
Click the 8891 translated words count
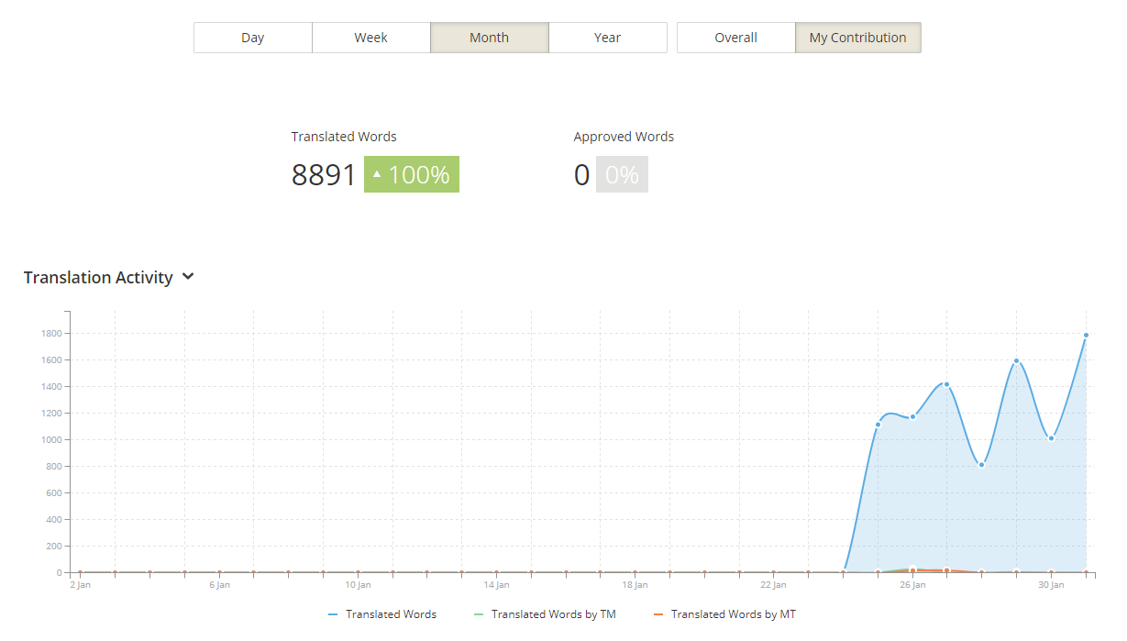324,174
